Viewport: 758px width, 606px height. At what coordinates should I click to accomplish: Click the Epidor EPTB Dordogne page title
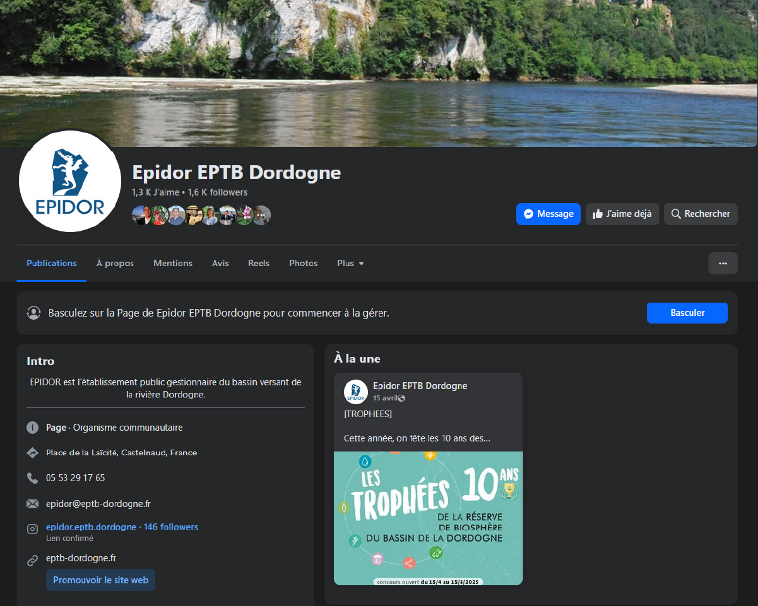coord(236,172)
